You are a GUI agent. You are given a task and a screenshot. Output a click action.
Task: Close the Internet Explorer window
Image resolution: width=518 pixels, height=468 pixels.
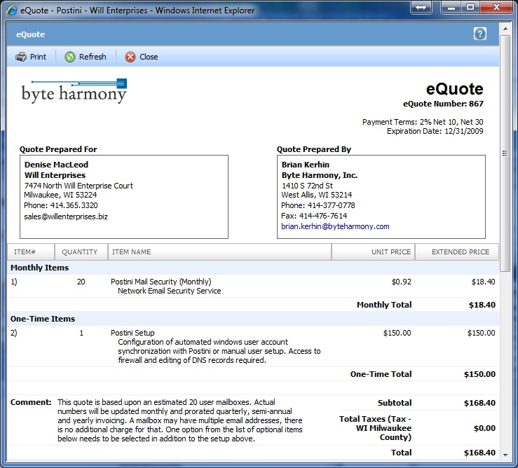[496, 7]
